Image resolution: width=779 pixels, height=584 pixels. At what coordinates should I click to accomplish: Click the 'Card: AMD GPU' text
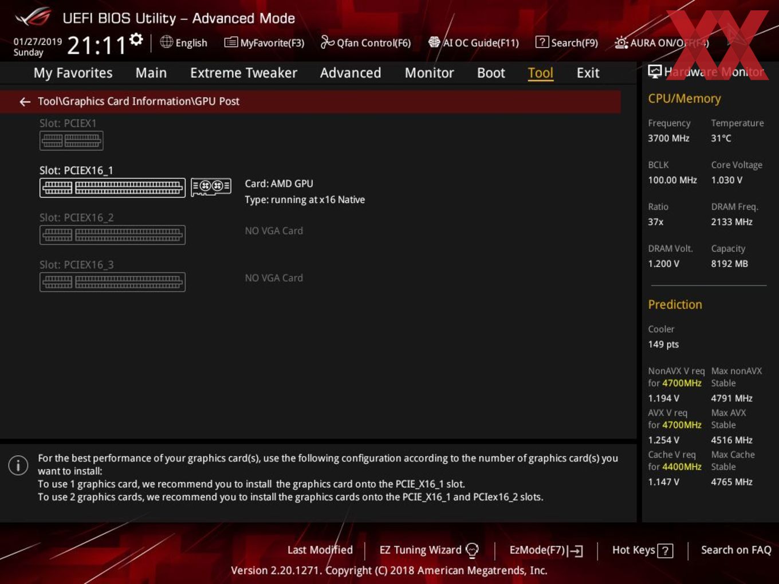point(279,184)
